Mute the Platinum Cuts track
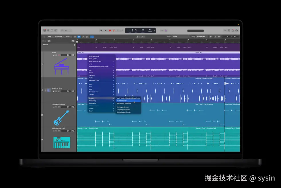This screenshot has width=281, height=188. [x=53, y=91]
